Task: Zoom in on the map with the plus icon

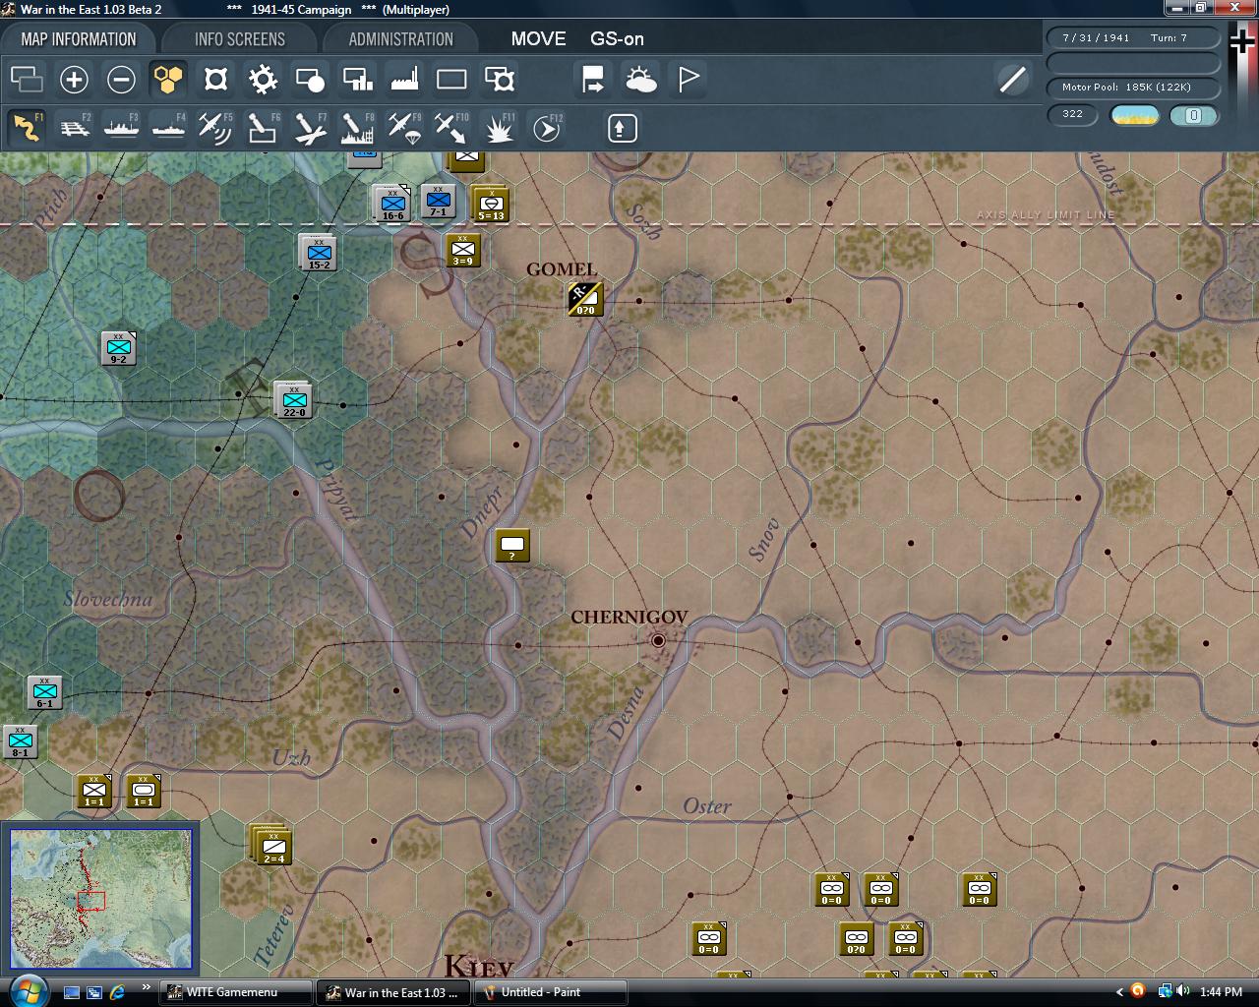Action: click(74, 79)
